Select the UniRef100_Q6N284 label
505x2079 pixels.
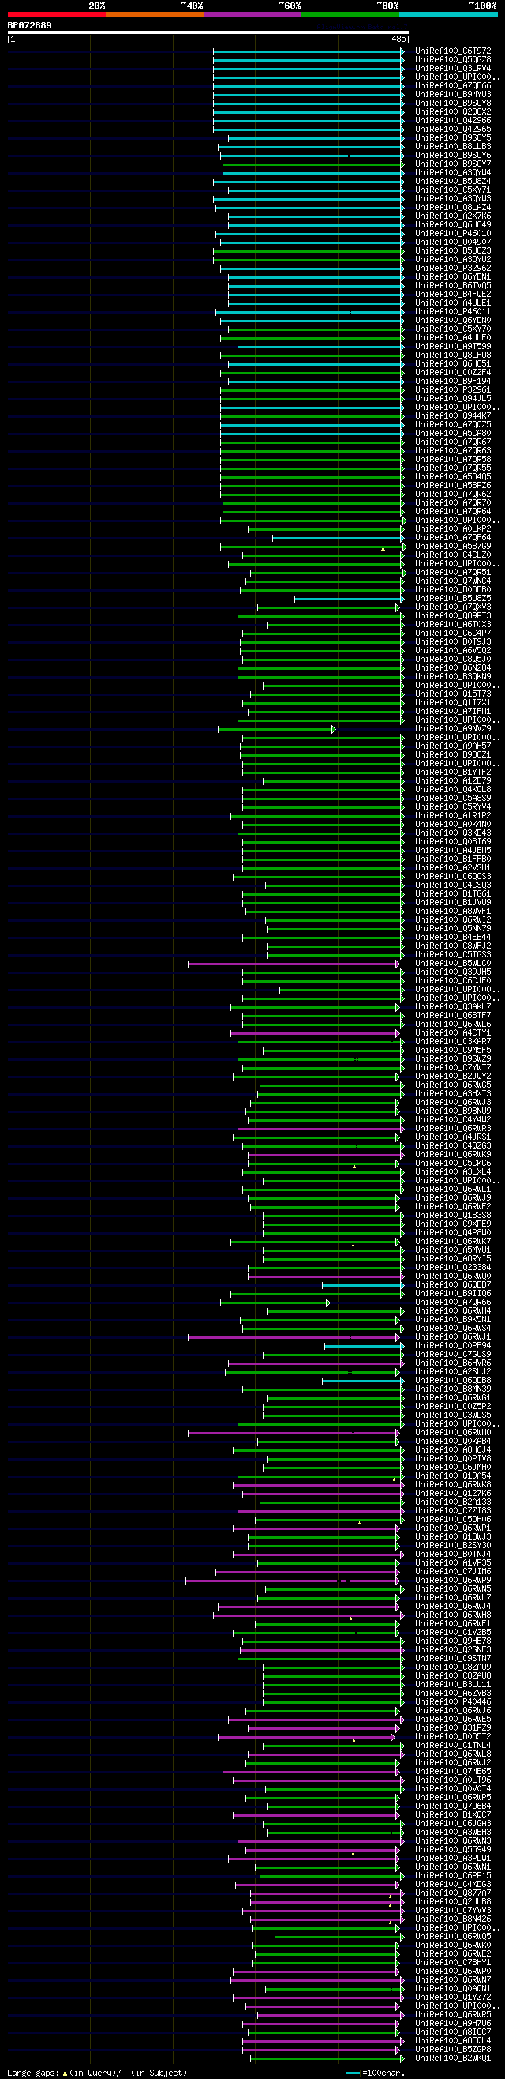453,668
